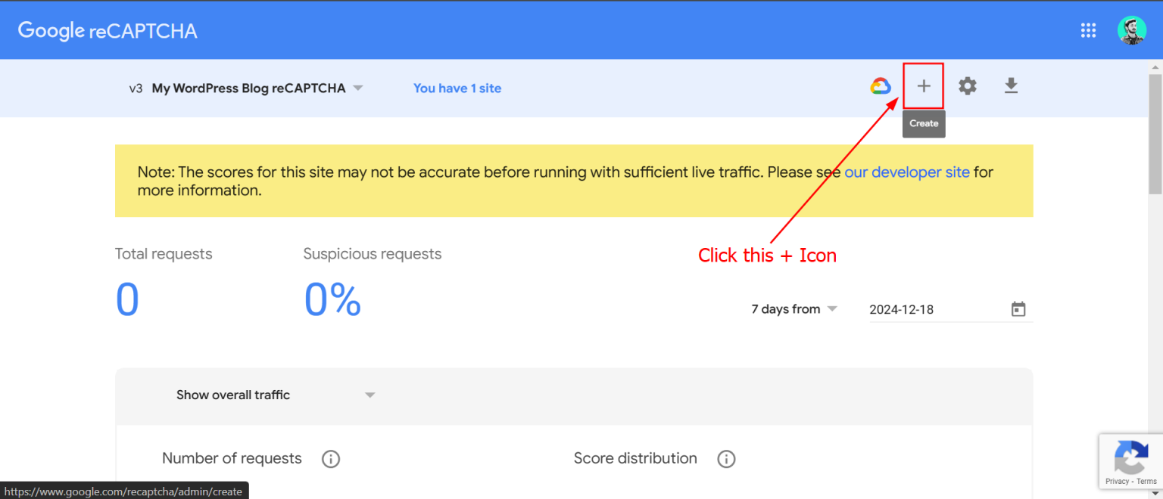Open the You have 1 site link
The width and height of the screenshot is (1163, 499).
(x=457, y=88)
